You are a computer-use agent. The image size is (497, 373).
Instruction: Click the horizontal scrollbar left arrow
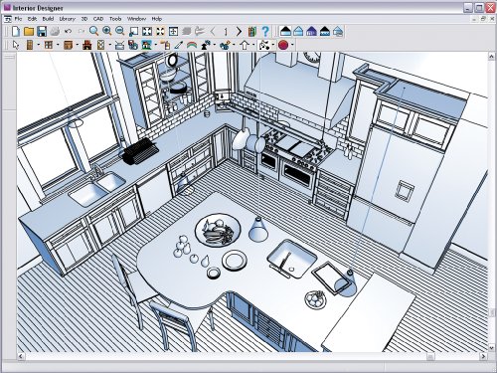(x=21, y=356)
